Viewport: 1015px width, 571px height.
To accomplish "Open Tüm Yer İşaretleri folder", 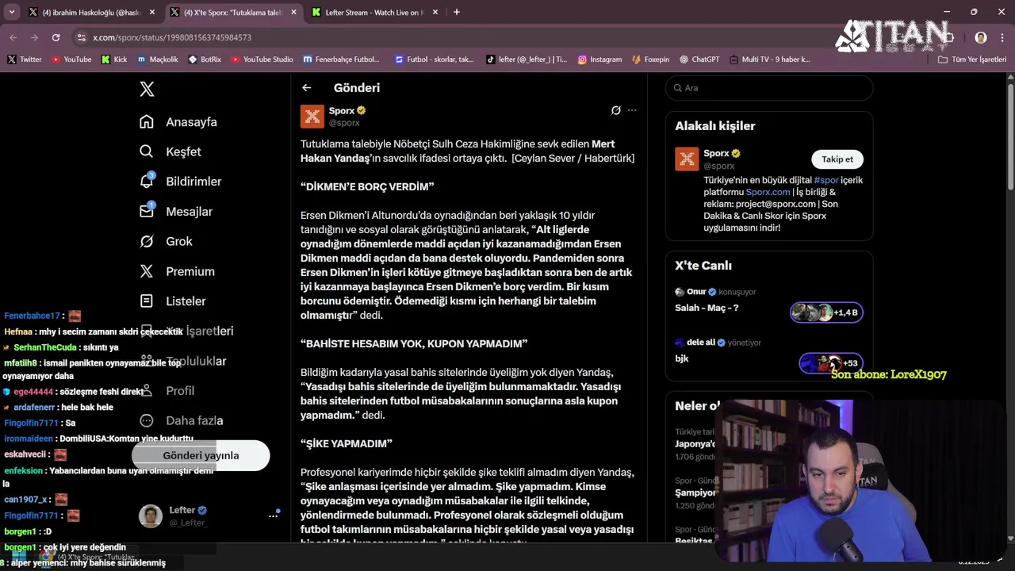I will coord(972,59).
